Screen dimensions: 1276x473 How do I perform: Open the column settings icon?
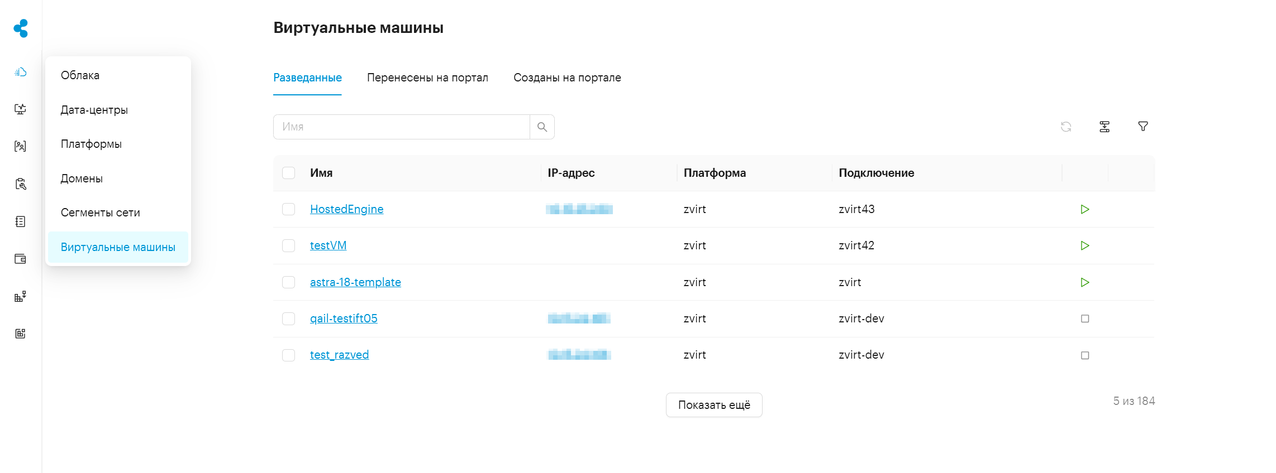1104,127
